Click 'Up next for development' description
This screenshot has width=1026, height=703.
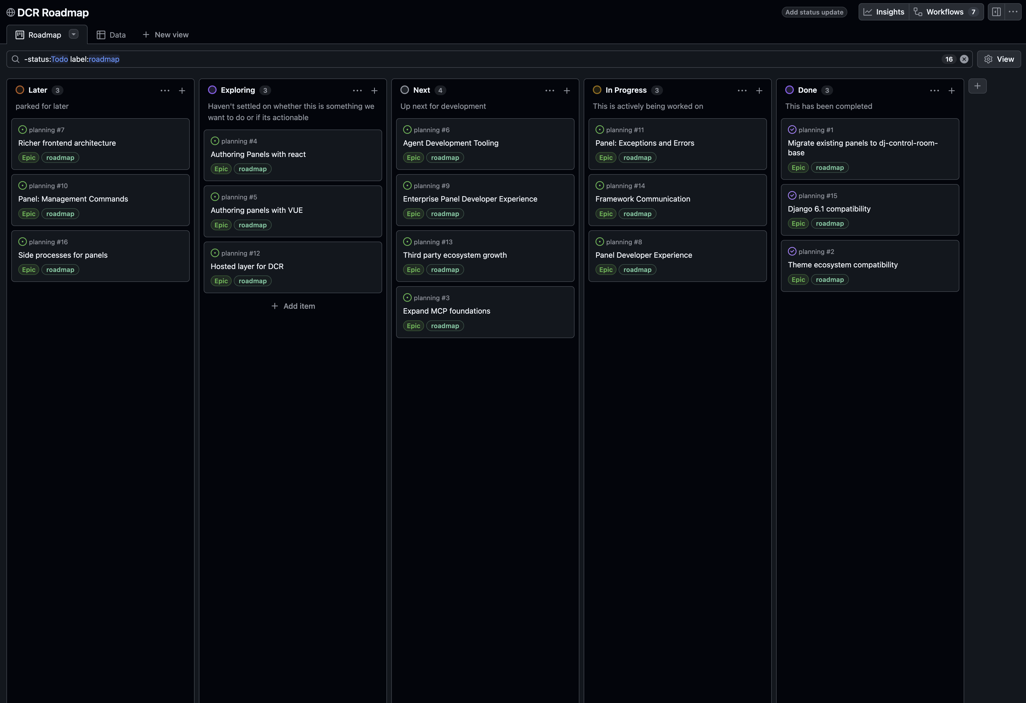click(x=443, y=106)
